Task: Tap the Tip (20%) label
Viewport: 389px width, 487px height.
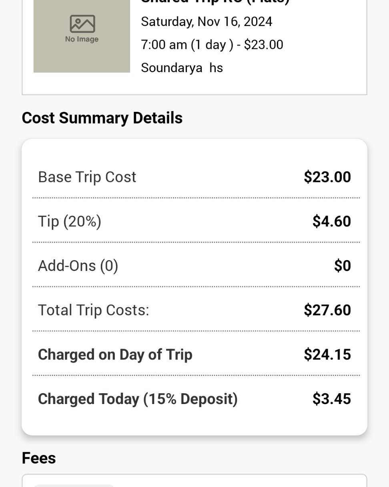Action: [x=70, y=222]
